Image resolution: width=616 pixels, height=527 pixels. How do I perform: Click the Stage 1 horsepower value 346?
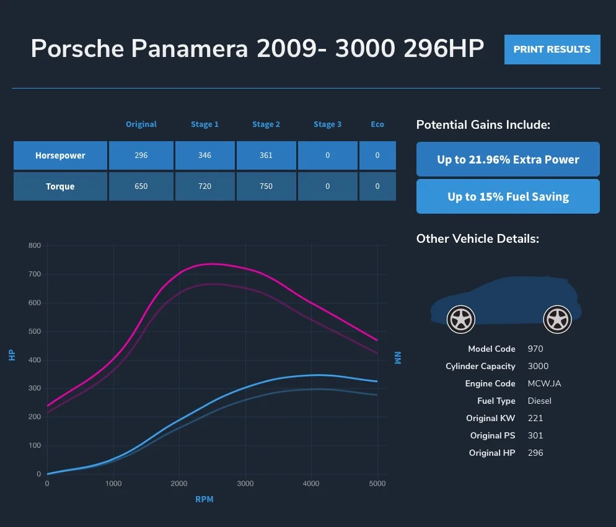(205, 155)
